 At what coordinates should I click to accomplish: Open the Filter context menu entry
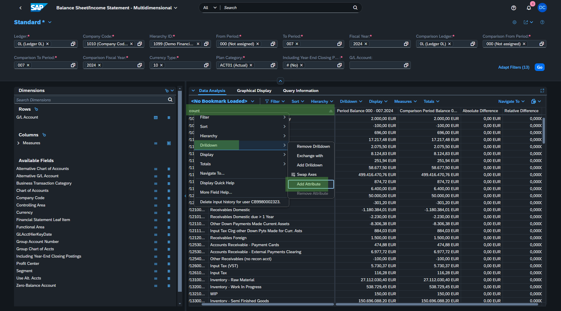(x=241, y=117)
